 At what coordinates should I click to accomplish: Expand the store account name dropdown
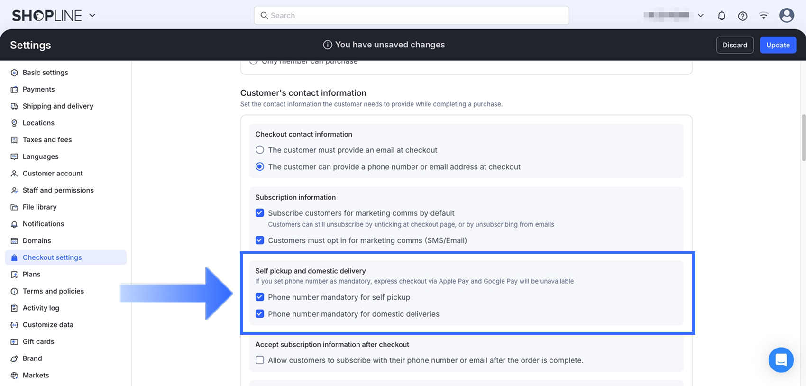point(700,16)
